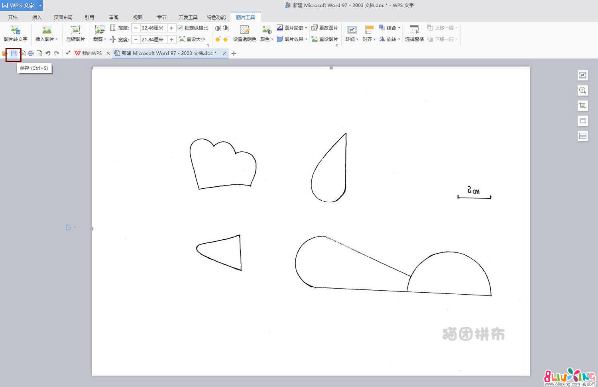
Task: Export to PDF via quick toolbar icon
Action: coord(22,53)
